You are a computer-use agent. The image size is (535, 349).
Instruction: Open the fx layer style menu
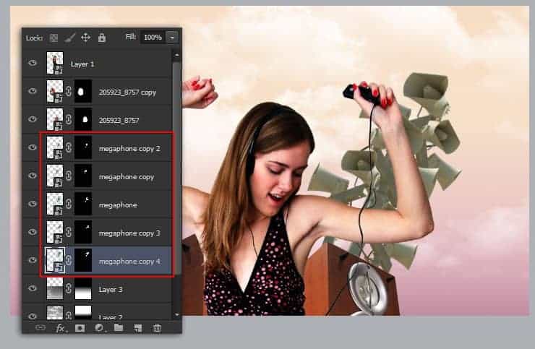61,327
